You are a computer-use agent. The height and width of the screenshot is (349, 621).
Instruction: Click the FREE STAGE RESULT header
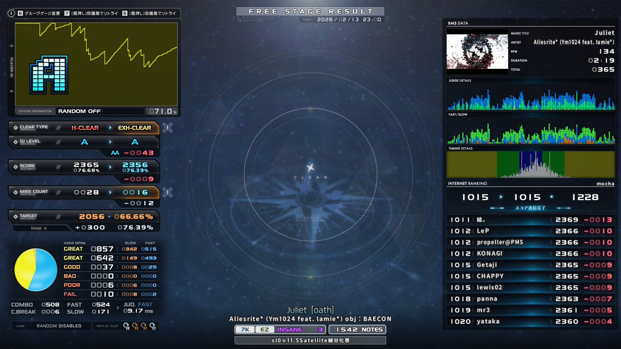310,11
